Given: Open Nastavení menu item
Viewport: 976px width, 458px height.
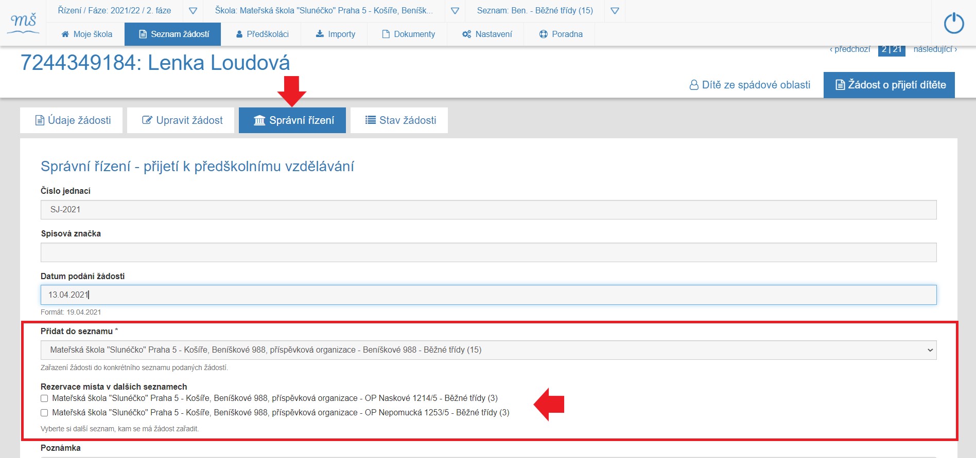Looking at the screenshot, I should pyautogui.click(x=487, y=34).
